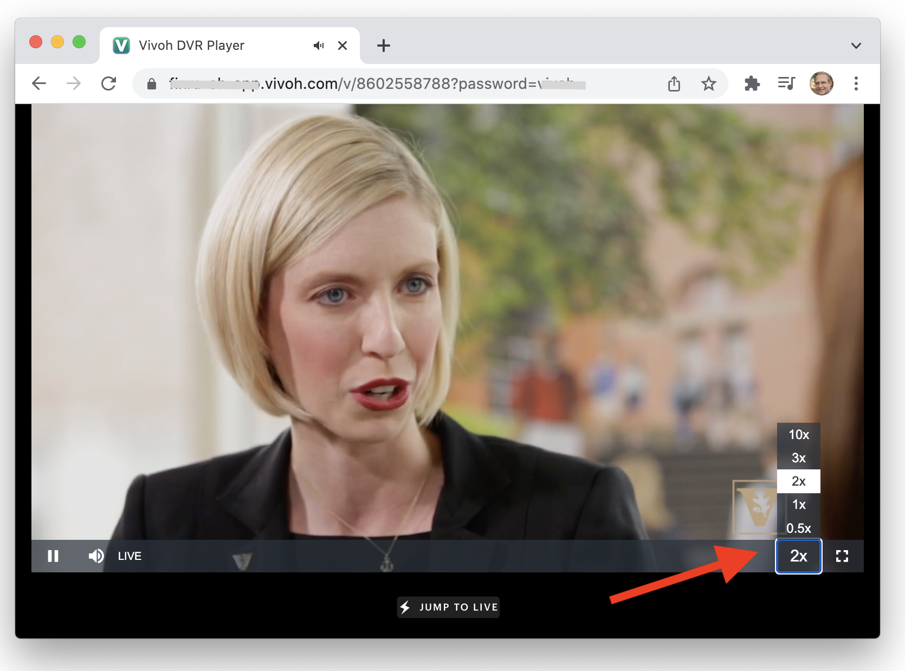905x671 pixels.
Task: Bookmark this page with the star
Action: (x=709, y=83)
